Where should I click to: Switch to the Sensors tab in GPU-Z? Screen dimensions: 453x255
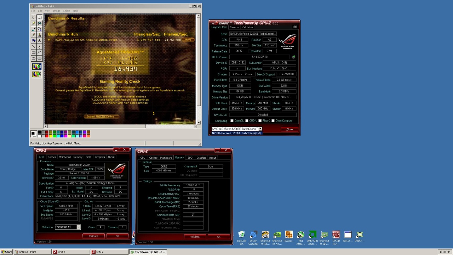pyautogui.click(x=234, y=27)
